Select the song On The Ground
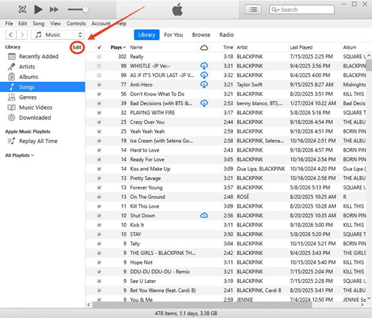 147,197
